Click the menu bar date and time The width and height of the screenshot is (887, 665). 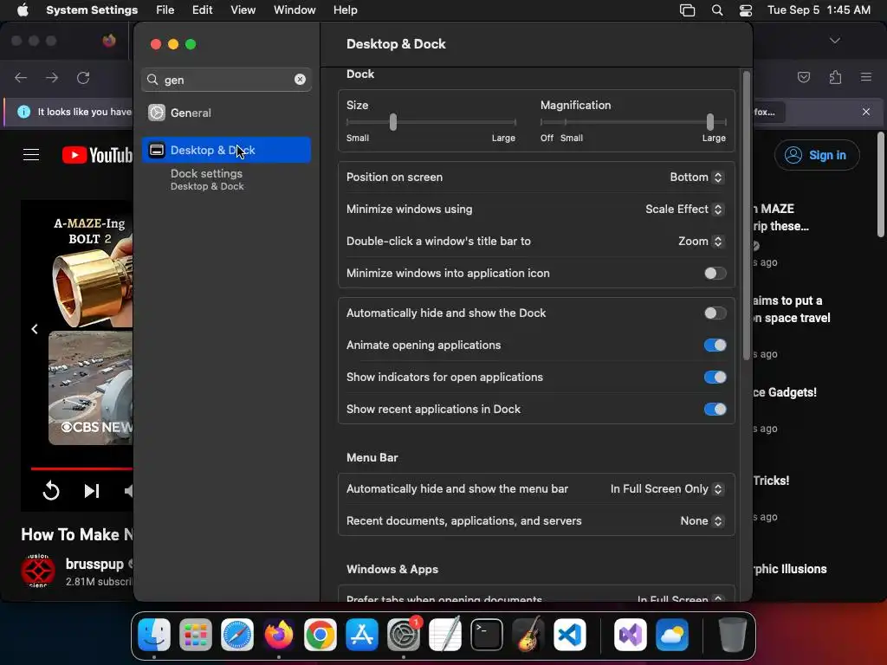coord(819,10)
